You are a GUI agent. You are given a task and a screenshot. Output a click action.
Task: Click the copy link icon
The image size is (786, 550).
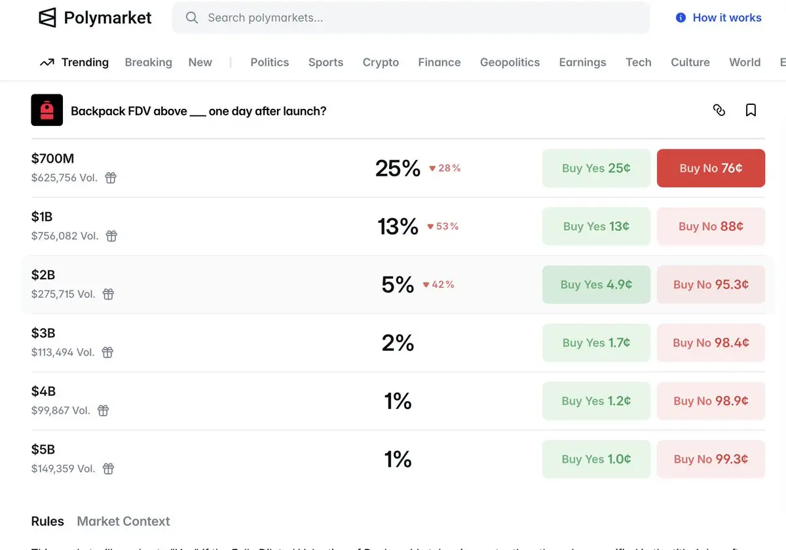click(719, 110)
